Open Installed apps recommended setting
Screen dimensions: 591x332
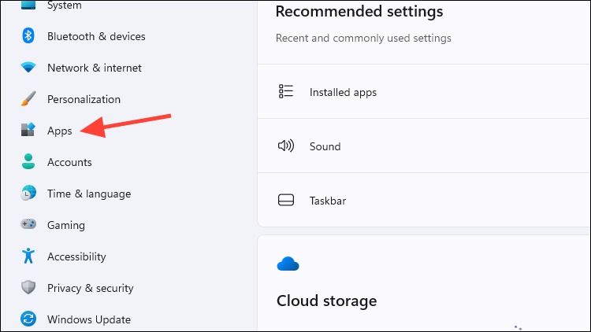click(424, 91)
